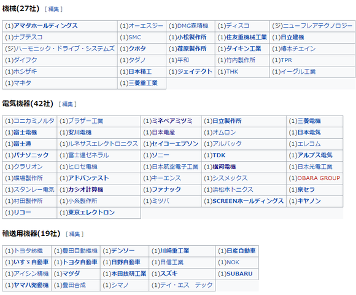Open the セイコーエプソン link

(175, 144)
